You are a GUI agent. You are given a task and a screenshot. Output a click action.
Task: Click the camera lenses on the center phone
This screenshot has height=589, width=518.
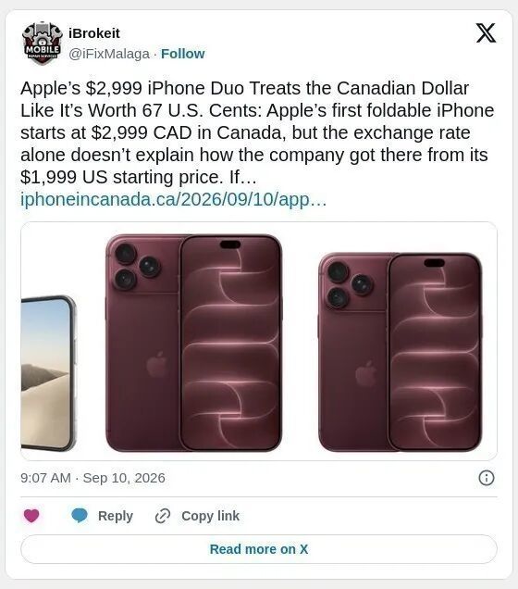137,267
